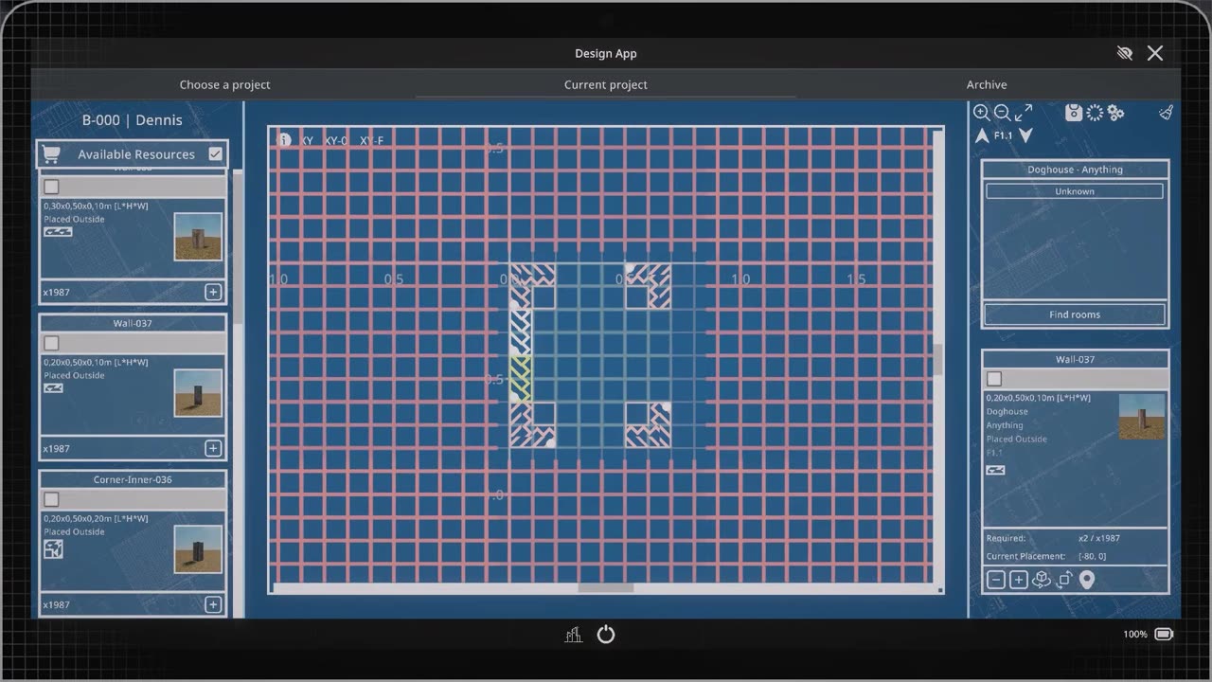This screenshot has width=1212, height=682.
Task: Switch to the Choose a project tab
Action: [x=225, y=84]
